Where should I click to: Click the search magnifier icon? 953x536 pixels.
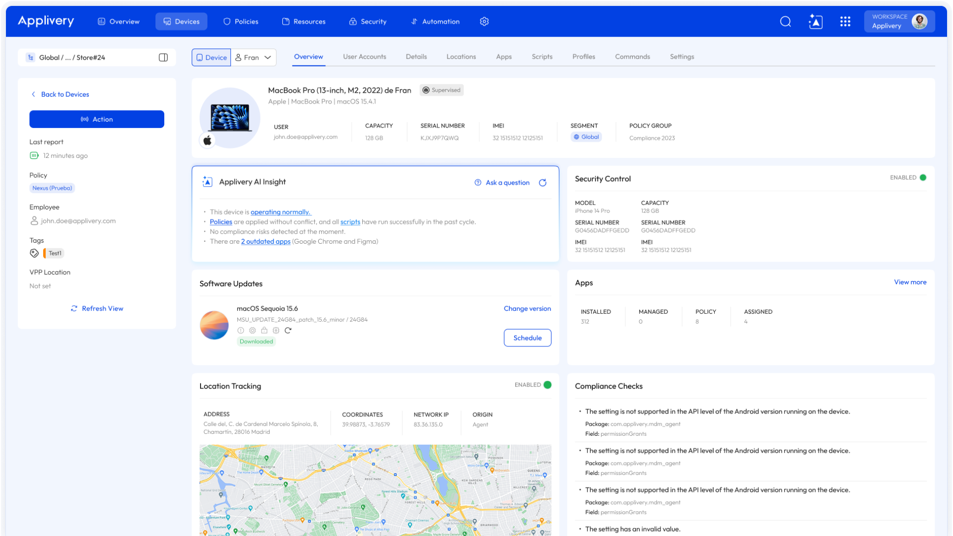(x=785, y=21)
